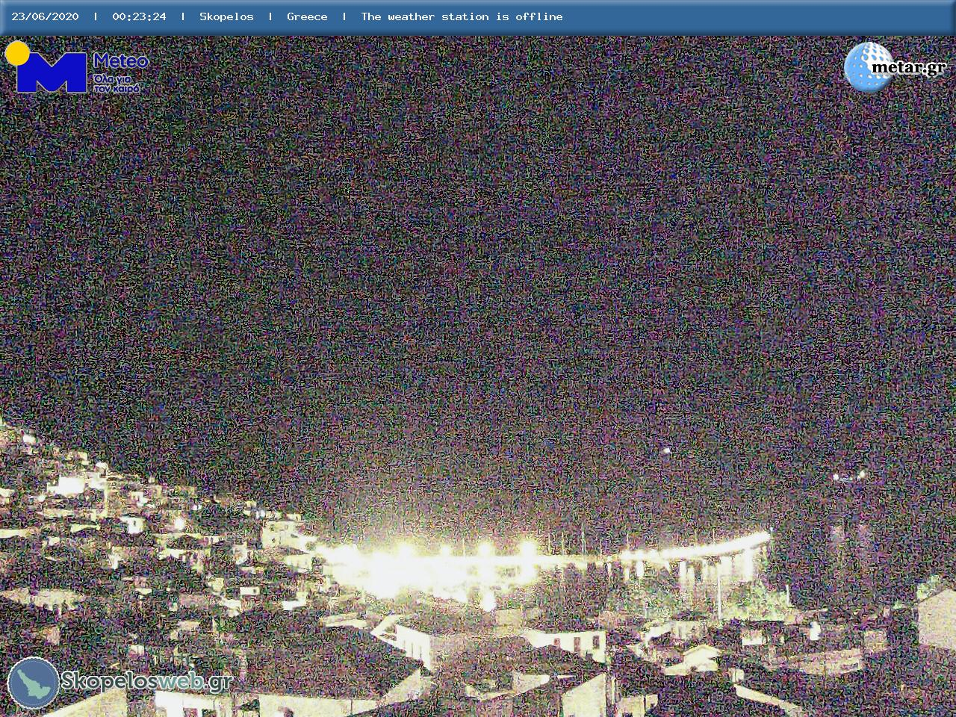Screen dimensions: 956x717
Task: Select the date text 23/06/2020
Action: tap(45, 16)
